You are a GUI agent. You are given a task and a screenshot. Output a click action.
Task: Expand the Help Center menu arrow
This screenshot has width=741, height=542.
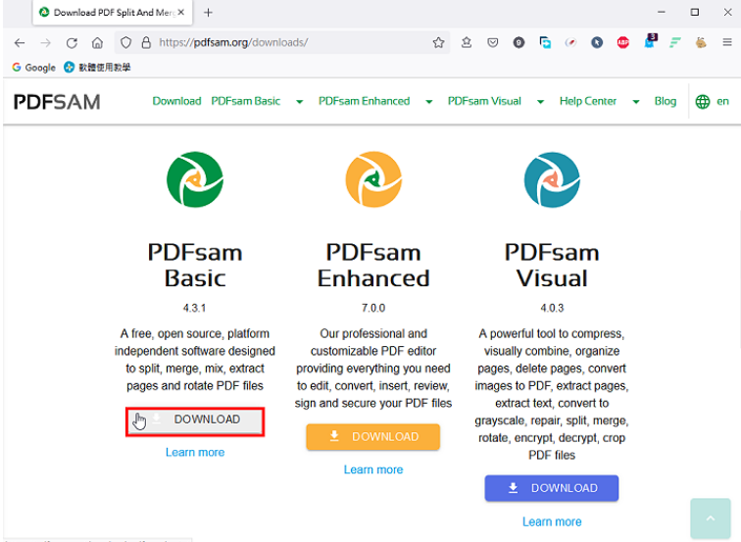click(636, 102)
